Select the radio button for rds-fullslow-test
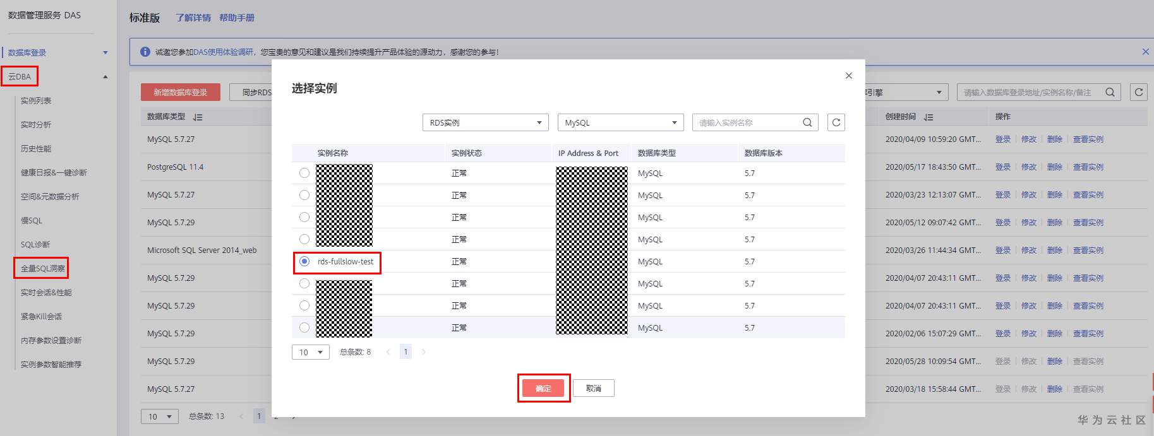This screenshot has height=436, width=1154. (304, 261)
